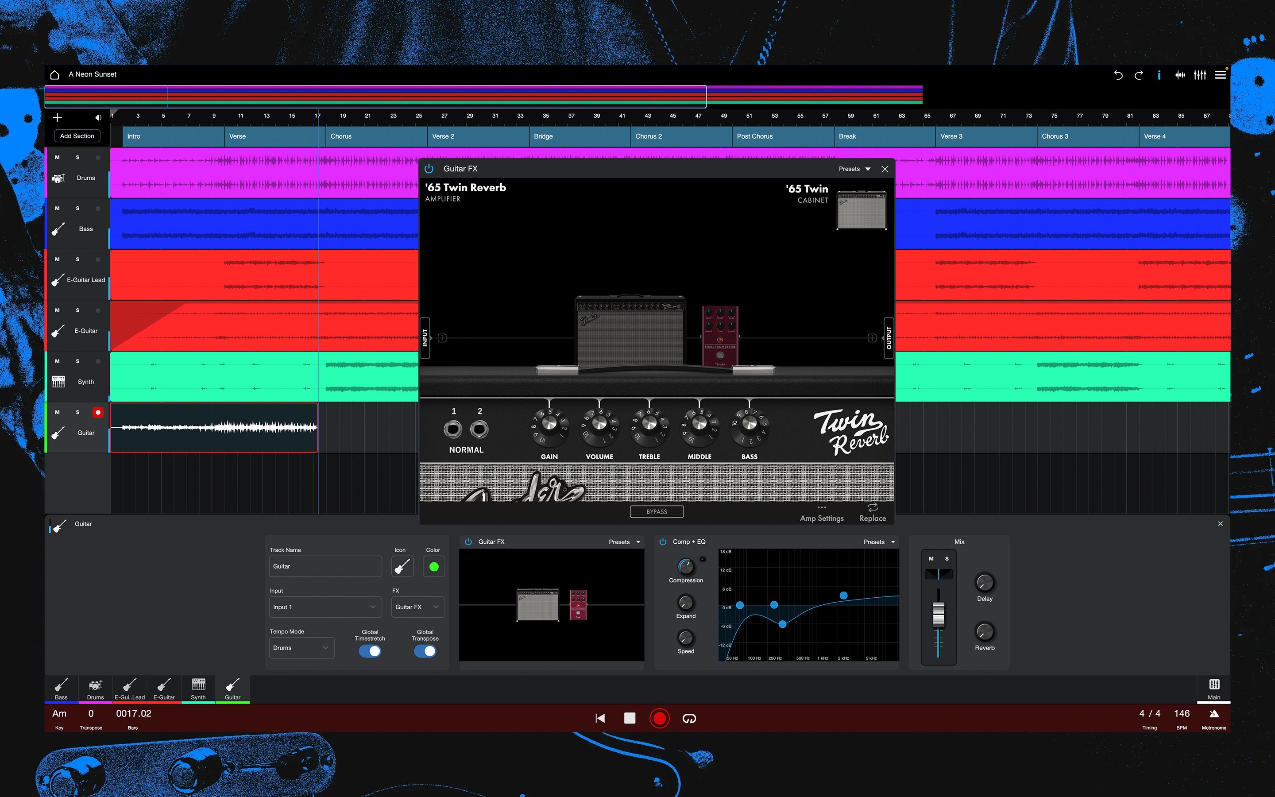Open Presets dropdown in Comp + EQ

(x=879, y=542)
